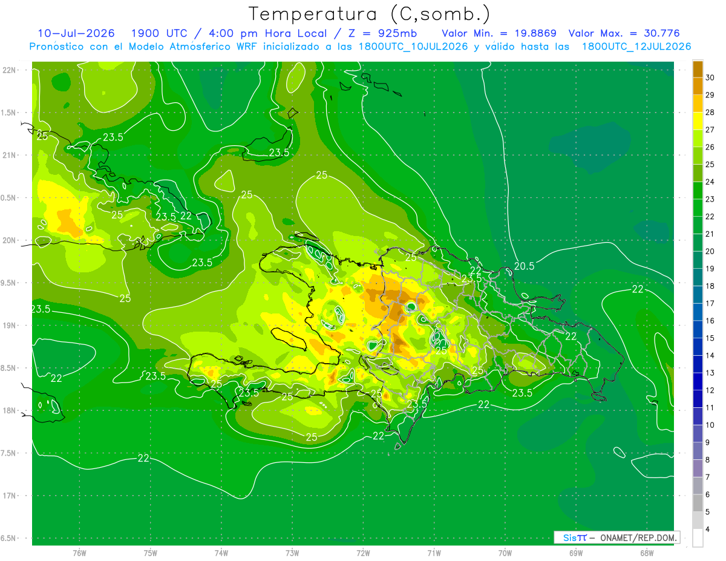
Task: Click the title "Temperatura (C,somb.)"
Action: 369,13
